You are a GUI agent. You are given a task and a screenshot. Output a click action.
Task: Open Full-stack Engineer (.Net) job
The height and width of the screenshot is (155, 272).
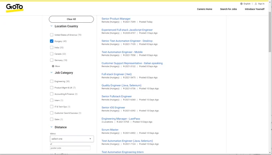tap(116, 74)
